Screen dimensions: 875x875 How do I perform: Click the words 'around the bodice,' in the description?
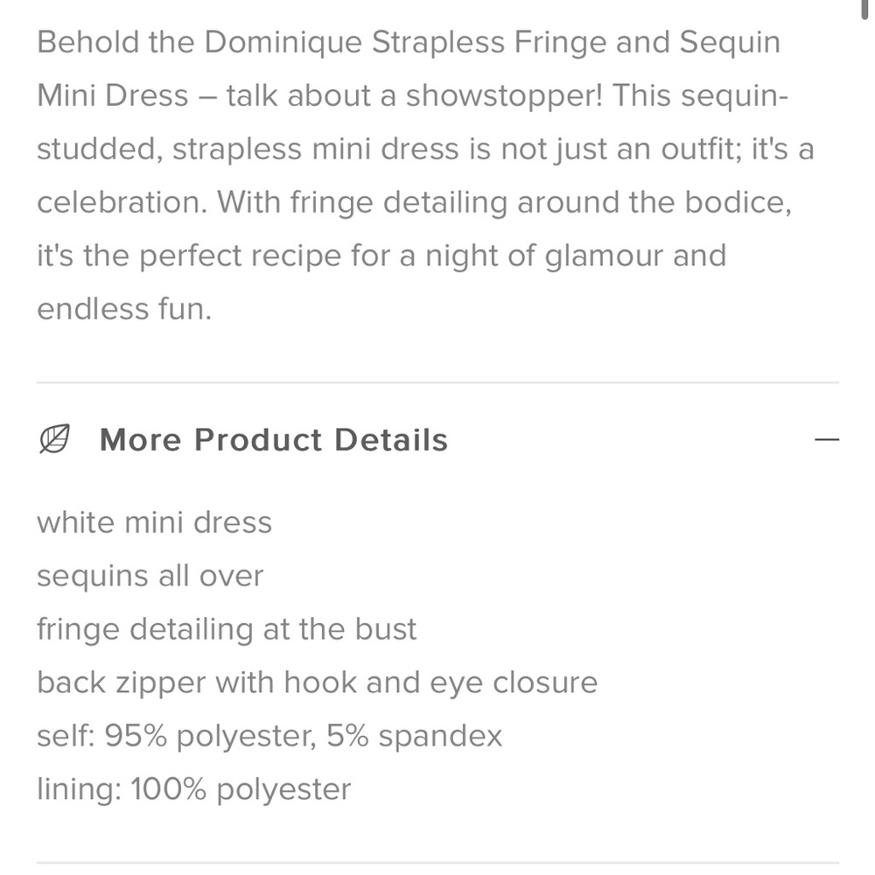[654, 202]
